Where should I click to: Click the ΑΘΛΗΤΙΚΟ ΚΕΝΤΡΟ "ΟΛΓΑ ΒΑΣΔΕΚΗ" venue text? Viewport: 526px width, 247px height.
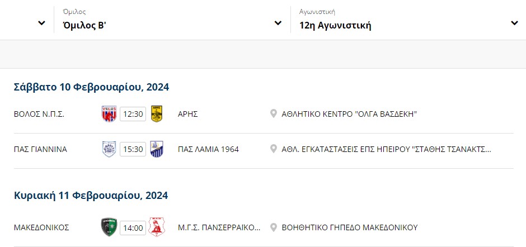[x=349, y=115]
